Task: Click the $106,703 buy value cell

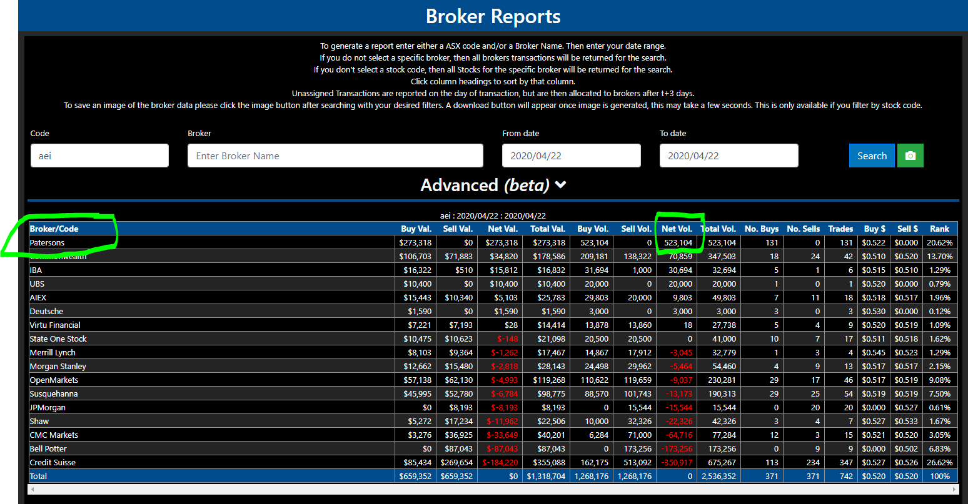Action: click(415, 256)
